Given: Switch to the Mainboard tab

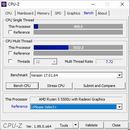Looking at the screenshot, I should click(x=25, y=13).
